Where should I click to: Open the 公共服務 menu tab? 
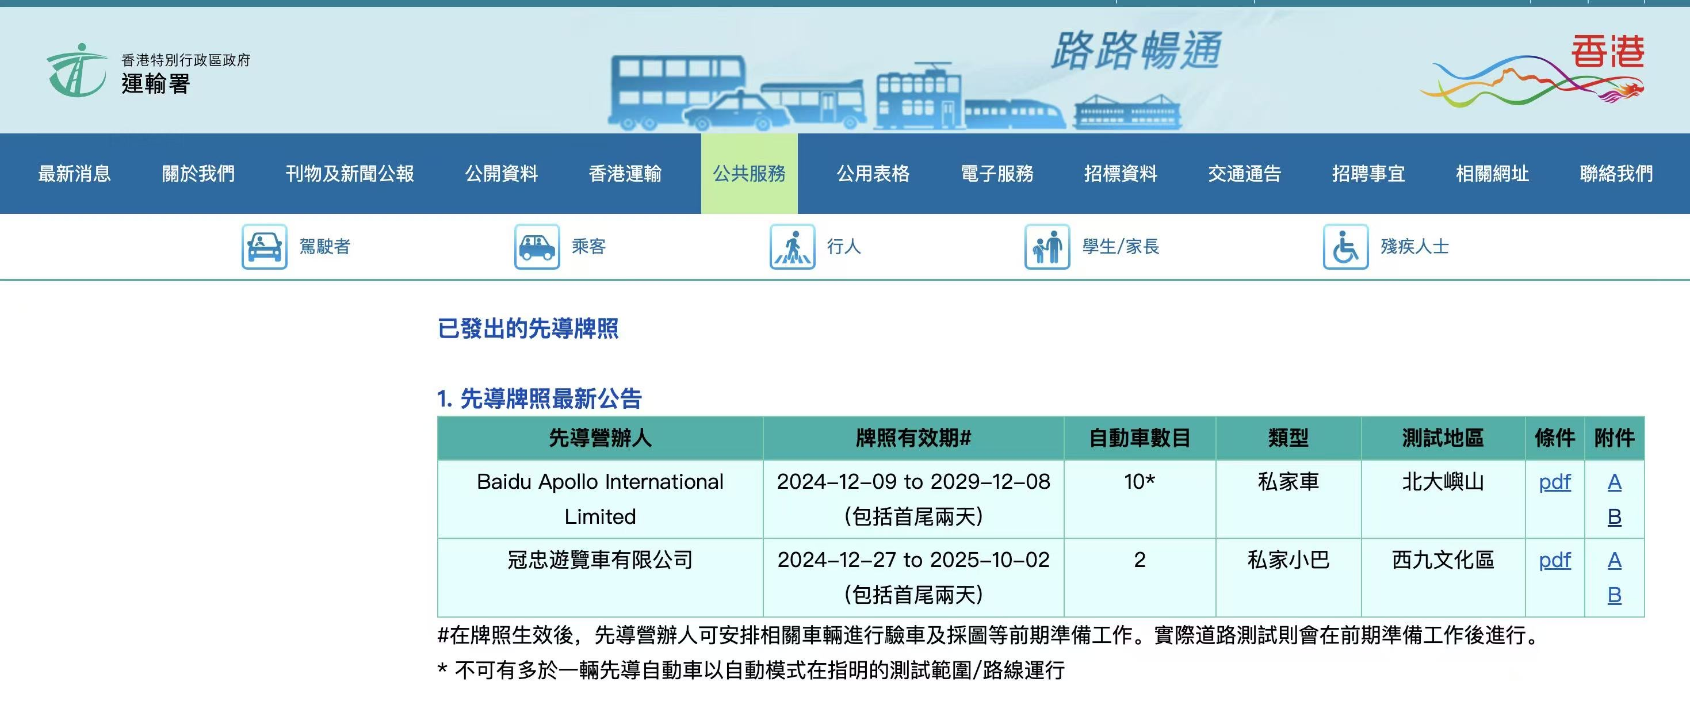[749, 174]
